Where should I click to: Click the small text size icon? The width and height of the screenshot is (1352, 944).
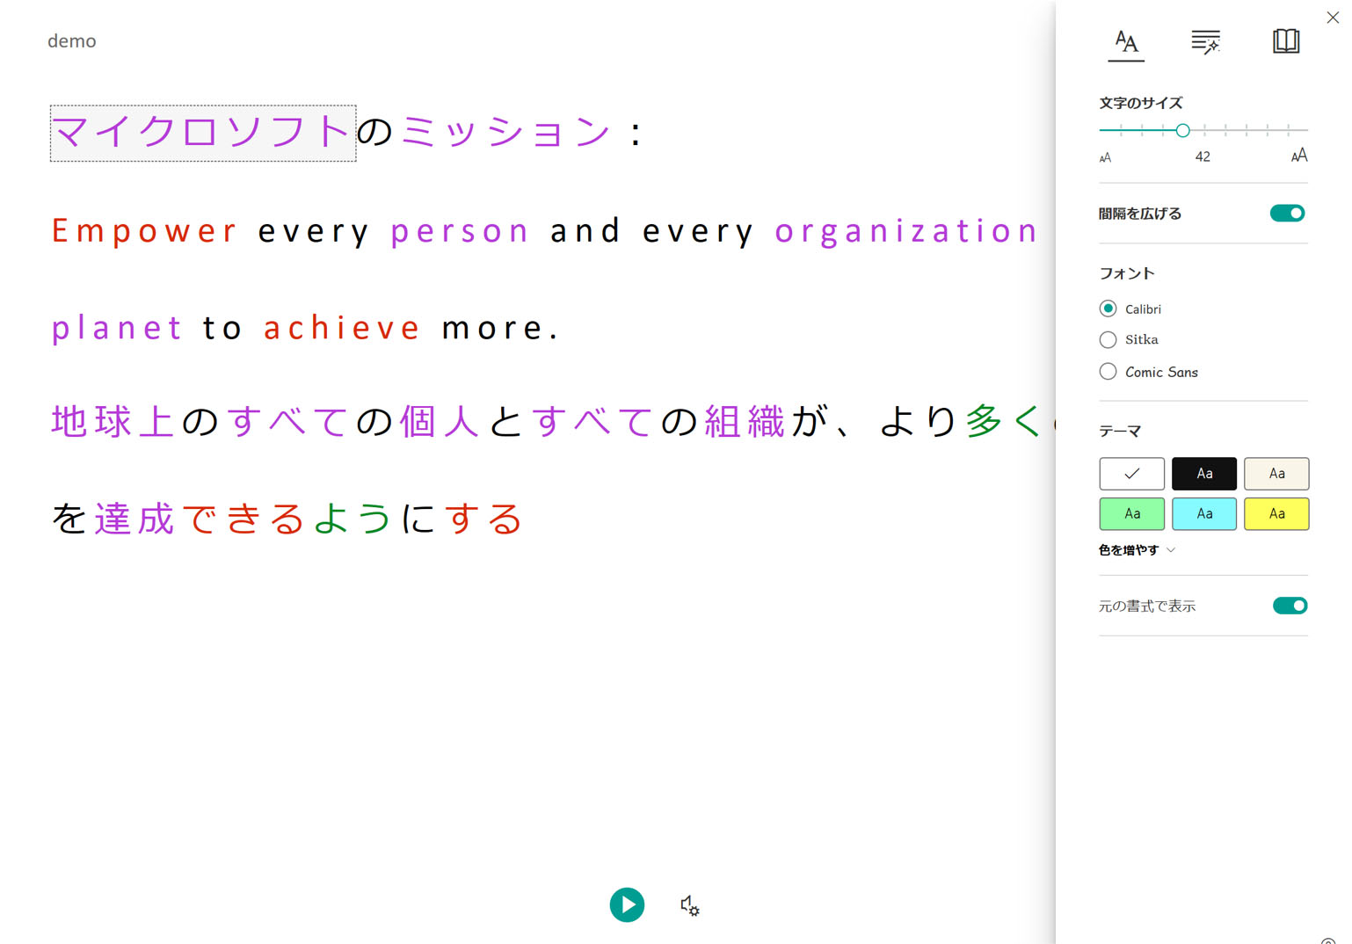[1105, 157]
